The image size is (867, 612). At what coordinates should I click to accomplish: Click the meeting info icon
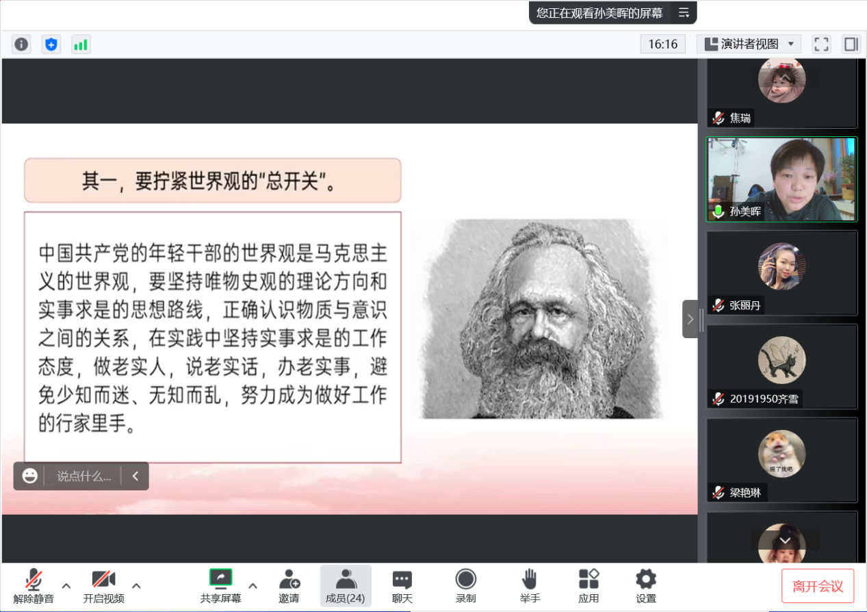[x=21, y=44]
